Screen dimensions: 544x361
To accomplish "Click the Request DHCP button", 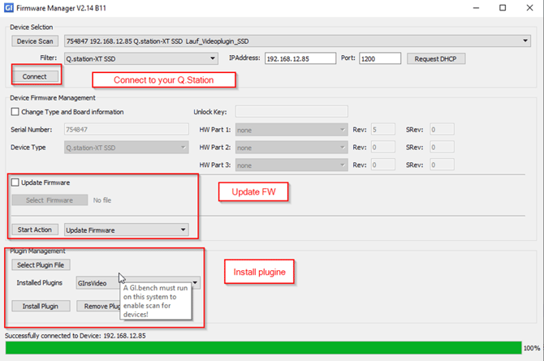I will (x=437, y=58).
